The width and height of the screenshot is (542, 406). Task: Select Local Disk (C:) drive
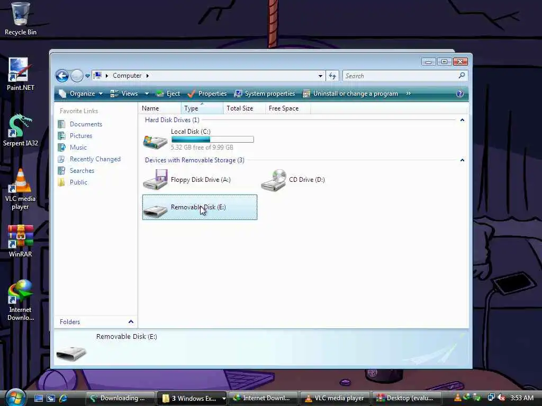tap(200, 139)
